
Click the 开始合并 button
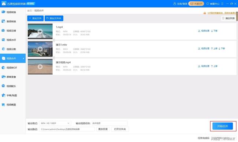223,126
